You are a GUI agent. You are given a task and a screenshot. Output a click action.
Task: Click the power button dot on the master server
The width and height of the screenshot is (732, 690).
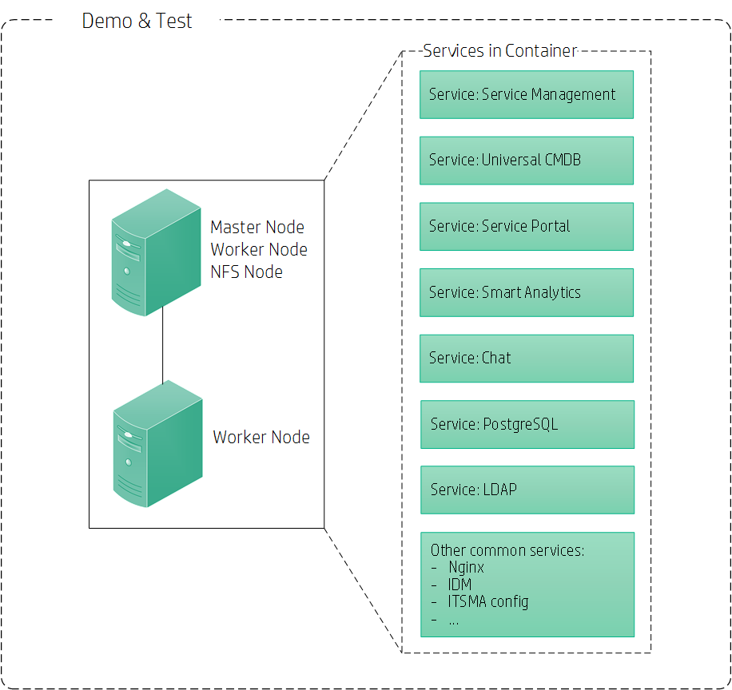pos(128,272)
